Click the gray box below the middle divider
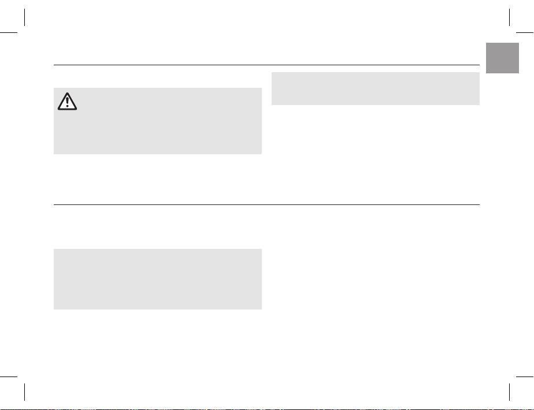The width and height of the screenshot is (534, 410). 157,279
